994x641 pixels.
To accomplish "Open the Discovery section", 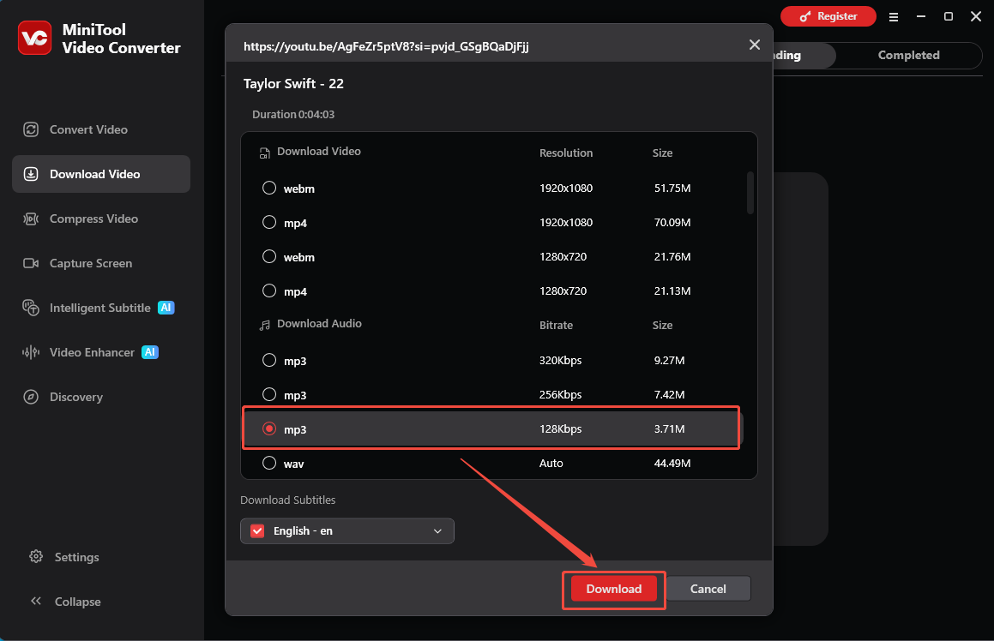I will pos(101,397).
